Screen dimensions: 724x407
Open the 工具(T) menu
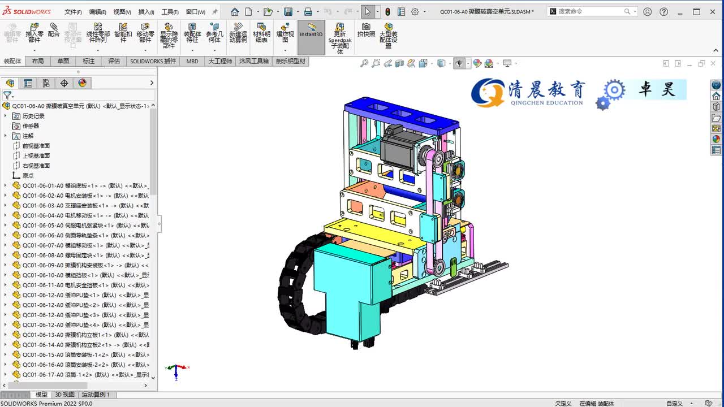pos(170,12)
